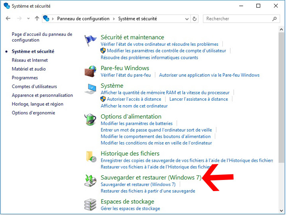Expand the chevron before Panneau de configuration
Viewport: 287px width, 215px height.
(x=53, y=19)
